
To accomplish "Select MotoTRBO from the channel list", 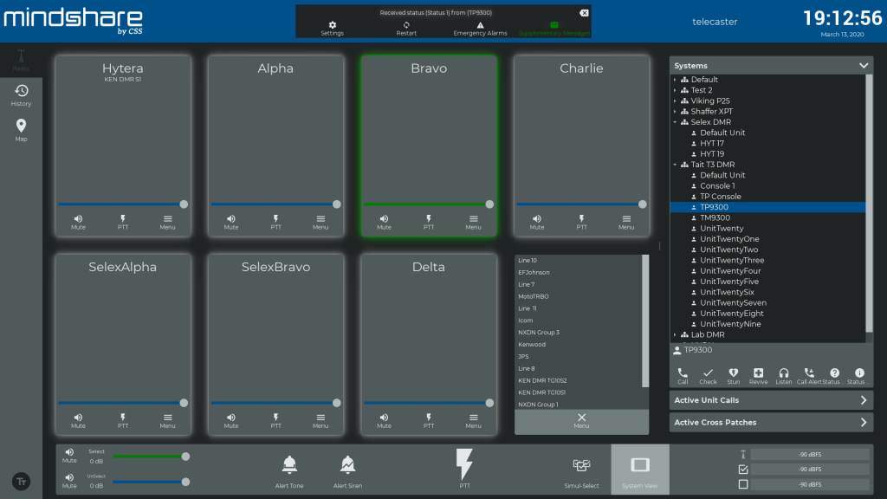I will click(x=534, y=296).
